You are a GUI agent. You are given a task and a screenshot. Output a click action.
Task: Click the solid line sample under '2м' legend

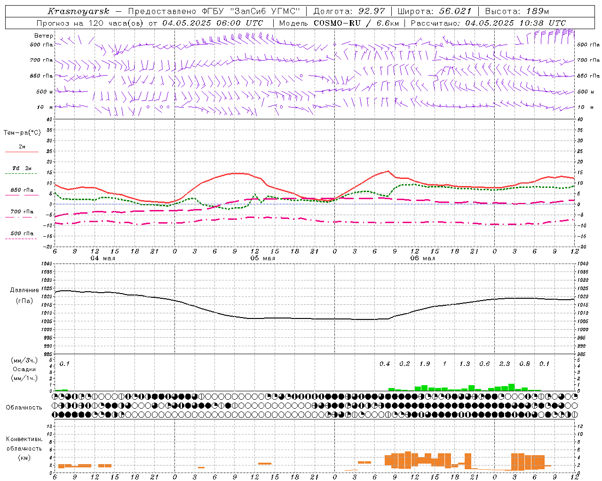(22, 152)
